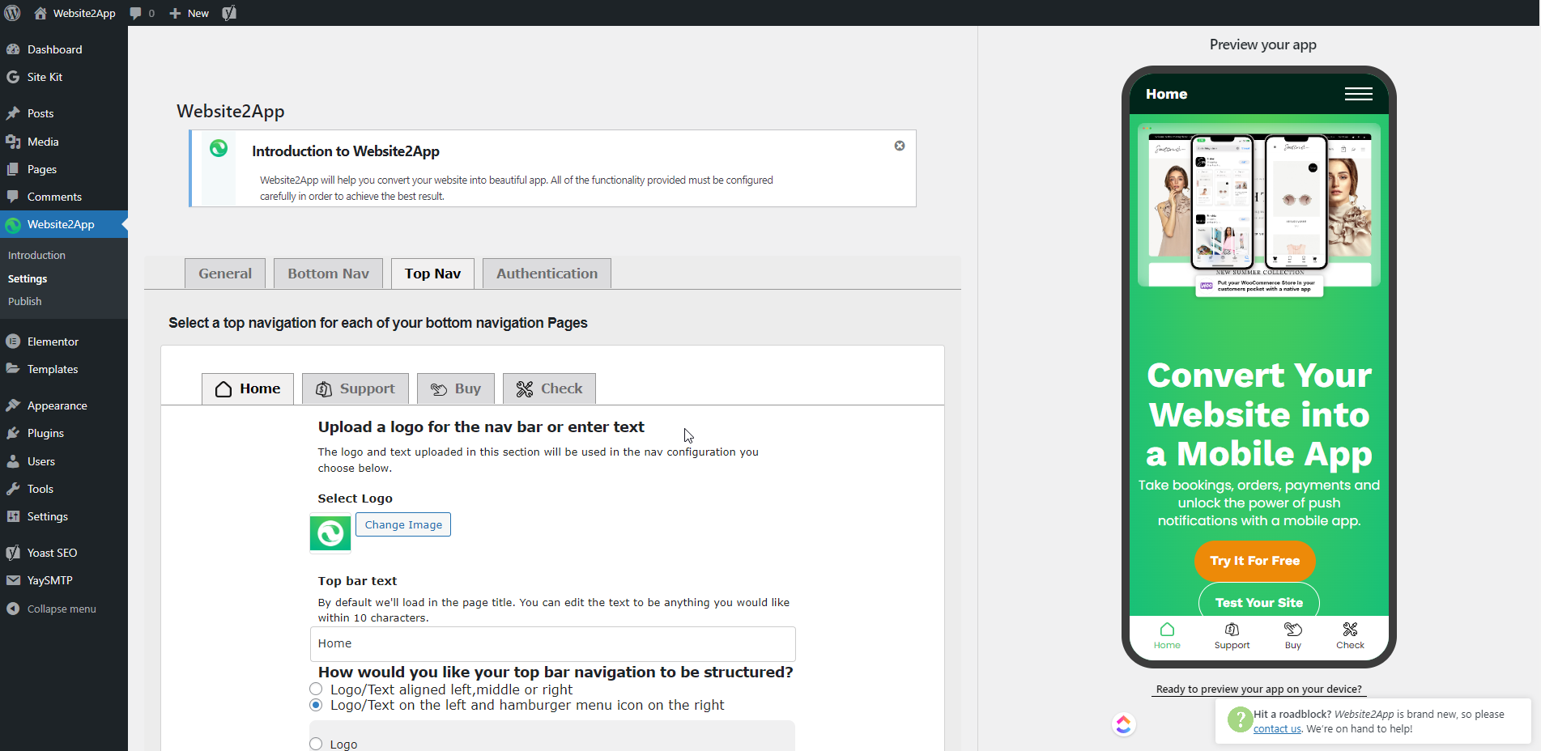
Task: Open the Media library menu
Action: pyautogui.click(x=64, y=142)
